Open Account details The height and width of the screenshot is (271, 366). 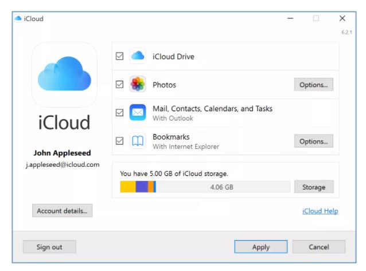63,211
